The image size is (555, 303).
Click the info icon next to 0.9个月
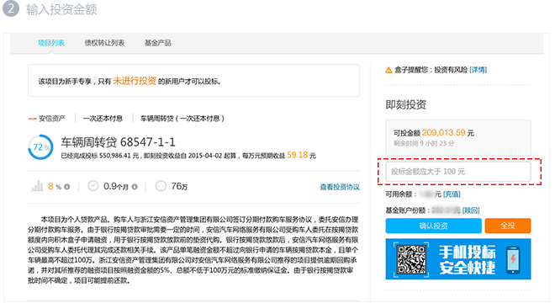[135, 187]
